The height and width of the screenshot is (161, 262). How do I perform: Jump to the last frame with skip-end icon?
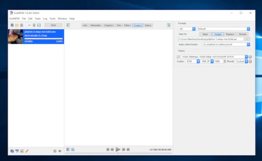pyautogui.click(x=128, y=150)
